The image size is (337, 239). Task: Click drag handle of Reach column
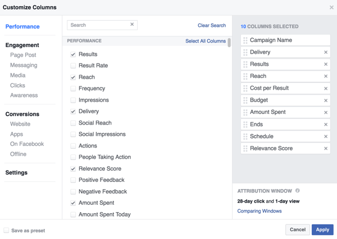pyautogui.click(x=245, y=76)
